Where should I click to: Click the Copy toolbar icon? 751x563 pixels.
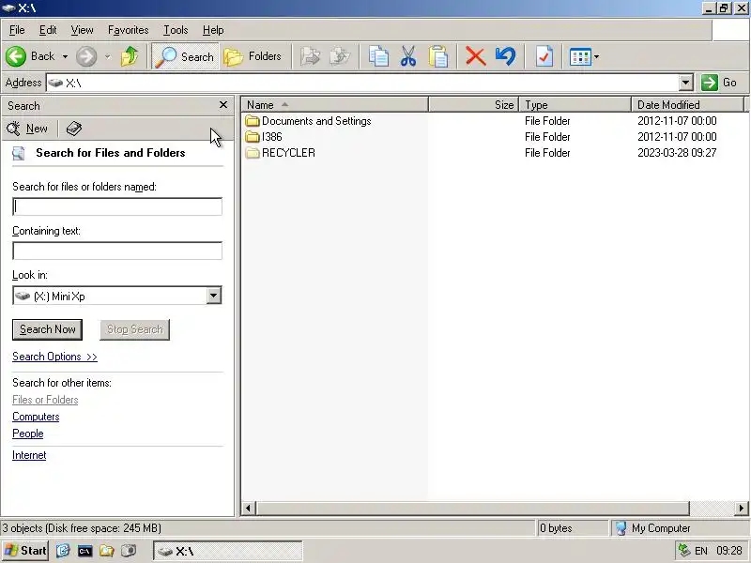[x=378, y=56]
